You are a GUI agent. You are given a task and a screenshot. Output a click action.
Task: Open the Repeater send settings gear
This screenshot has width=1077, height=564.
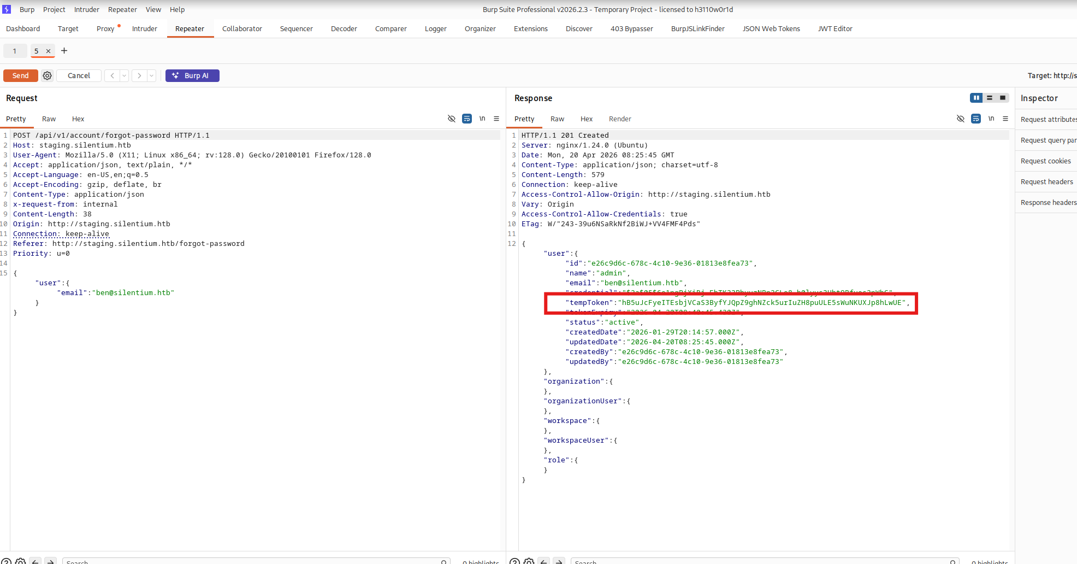[x=48, y=75]
